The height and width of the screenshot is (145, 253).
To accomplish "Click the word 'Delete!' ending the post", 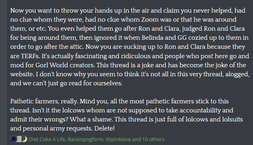I will (x=104, y=128).
